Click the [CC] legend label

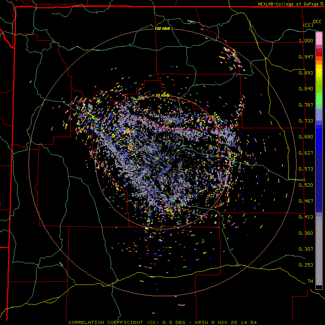click(308, 25)
